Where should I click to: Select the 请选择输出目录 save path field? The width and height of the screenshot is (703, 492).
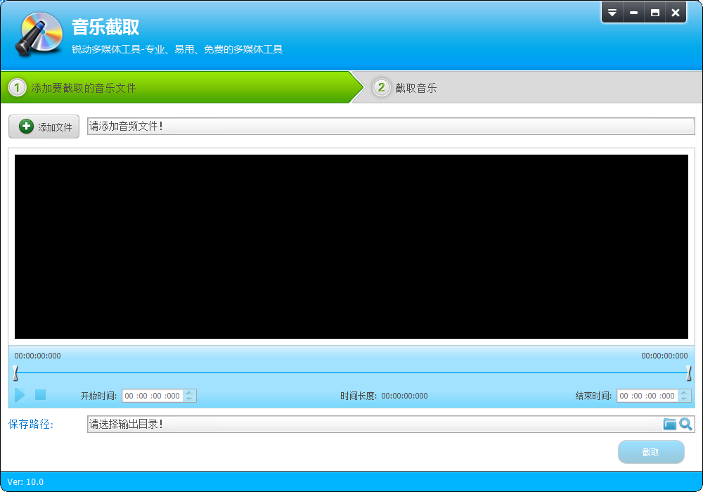point(374,424)
